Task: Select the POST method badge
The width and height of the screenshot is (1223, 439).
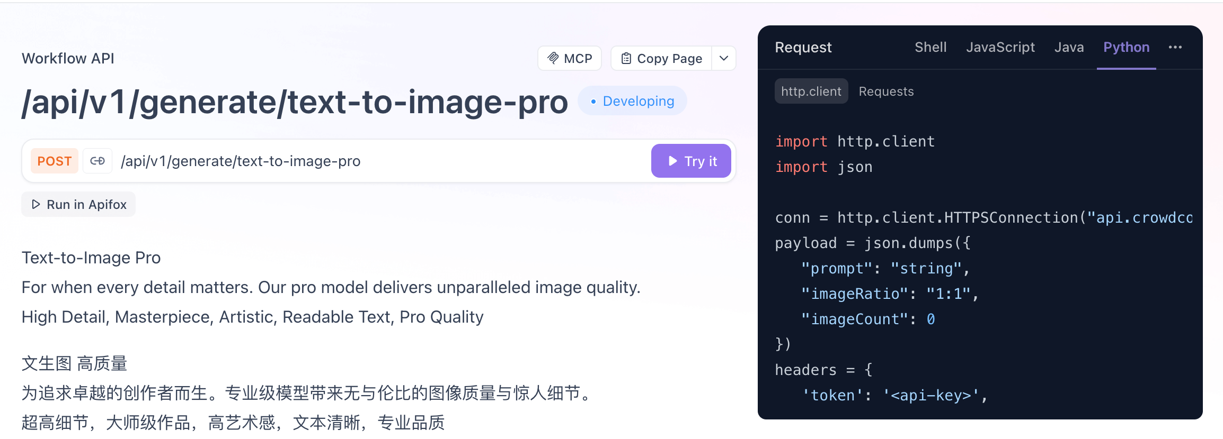Action: 55,161
